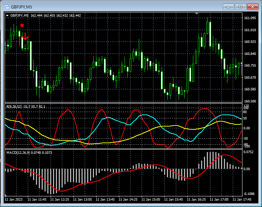Image resolution: width=262 pixels, height=207 pixels.
Task: Click the 11 Jan 17:45 time label
Action: point(242,200)
